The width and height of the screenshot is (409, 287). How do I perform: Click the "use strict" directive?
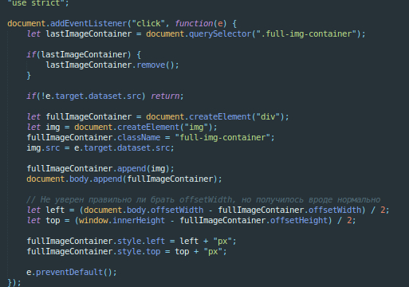[38, 3]
